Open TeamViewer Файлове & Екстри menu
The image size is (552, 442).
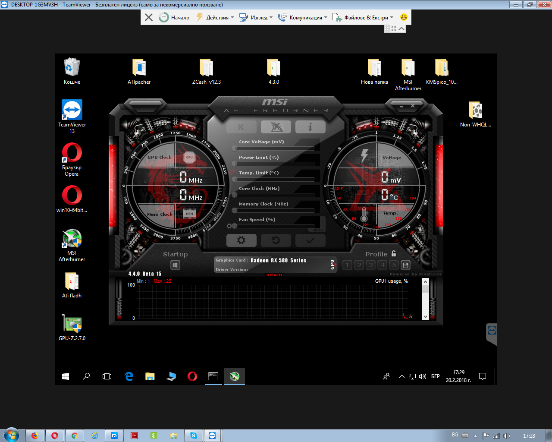click(x=363, y=17)
